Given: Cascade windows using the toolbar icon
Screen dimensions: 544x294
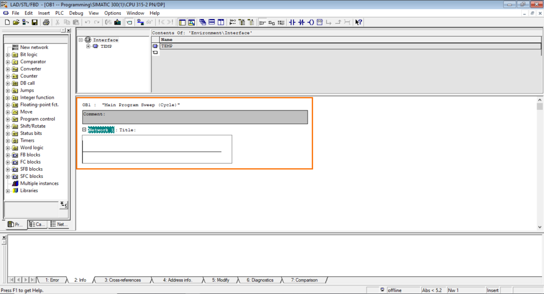Looking at the screenshot, I should pyautogui.click(x=202, y=22).
